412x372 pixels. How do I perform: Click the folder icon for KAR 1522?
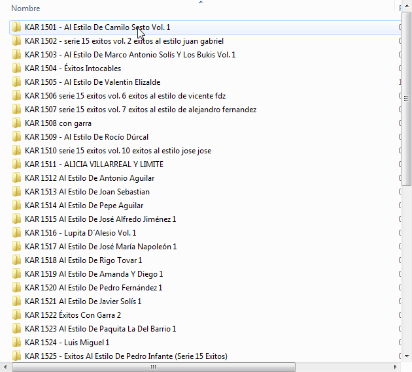16,315
